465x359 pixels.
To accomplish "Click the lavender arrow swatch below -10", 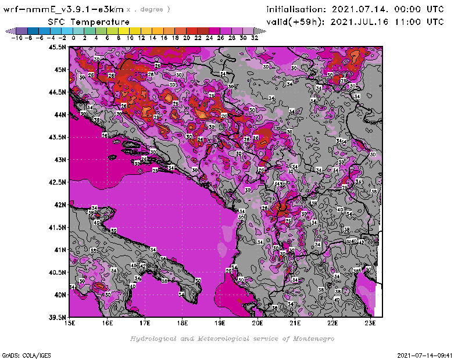I will pyautogui.click(x=11, y=31).
